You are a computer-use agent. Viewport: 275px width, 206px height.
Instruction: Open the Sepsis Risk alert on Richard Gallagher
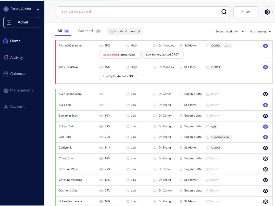coord(120,55)
